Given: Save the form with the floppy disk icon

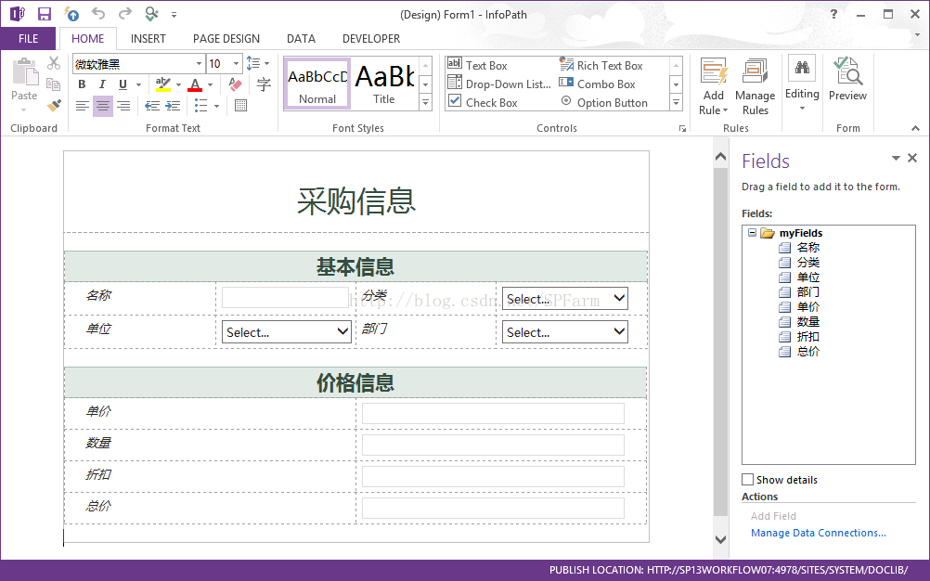Looking at the screenshot, I should point(44,14).
